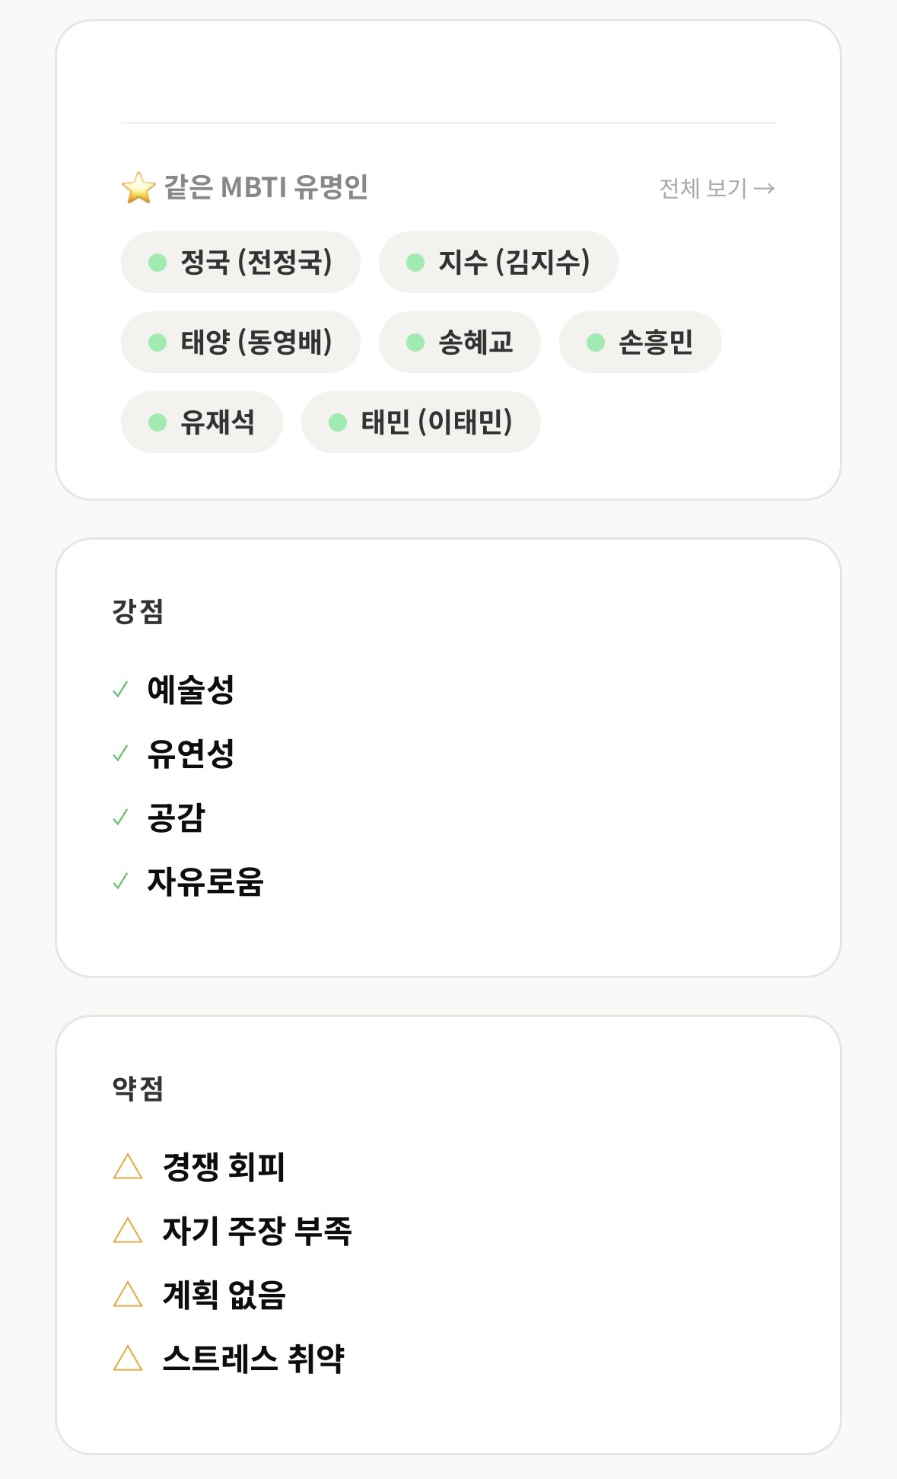Click the triangle icon next to 스트레스 취약
This screenshot has width=897, height=1479.
pos(128,1359)
